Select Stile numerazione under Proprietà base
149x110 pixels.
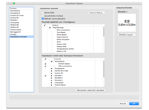[x=63, y=30]
